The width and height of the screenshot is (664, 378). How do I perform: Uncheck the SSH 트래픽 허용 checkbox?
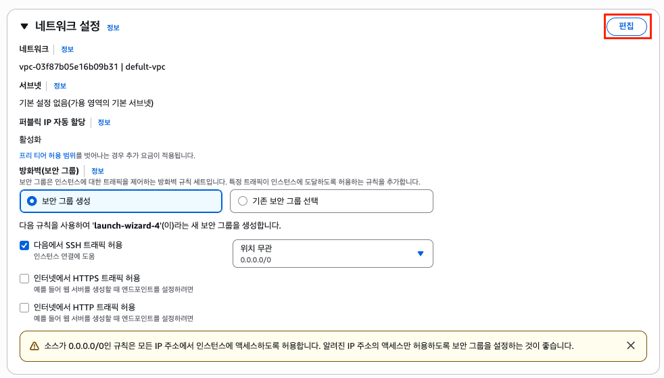pyautogui.click(x=24, y=245)
